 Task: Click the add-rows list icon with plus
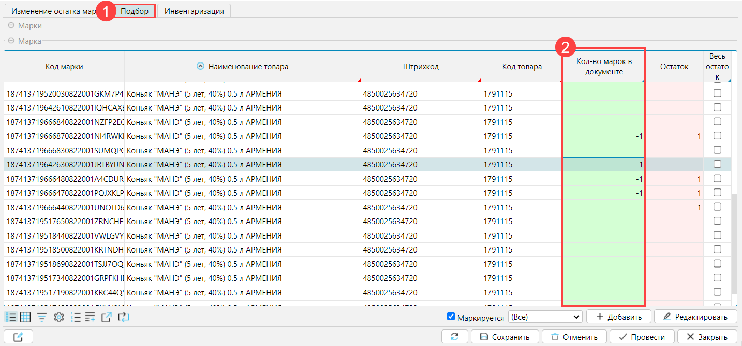[x=90, y=317]
